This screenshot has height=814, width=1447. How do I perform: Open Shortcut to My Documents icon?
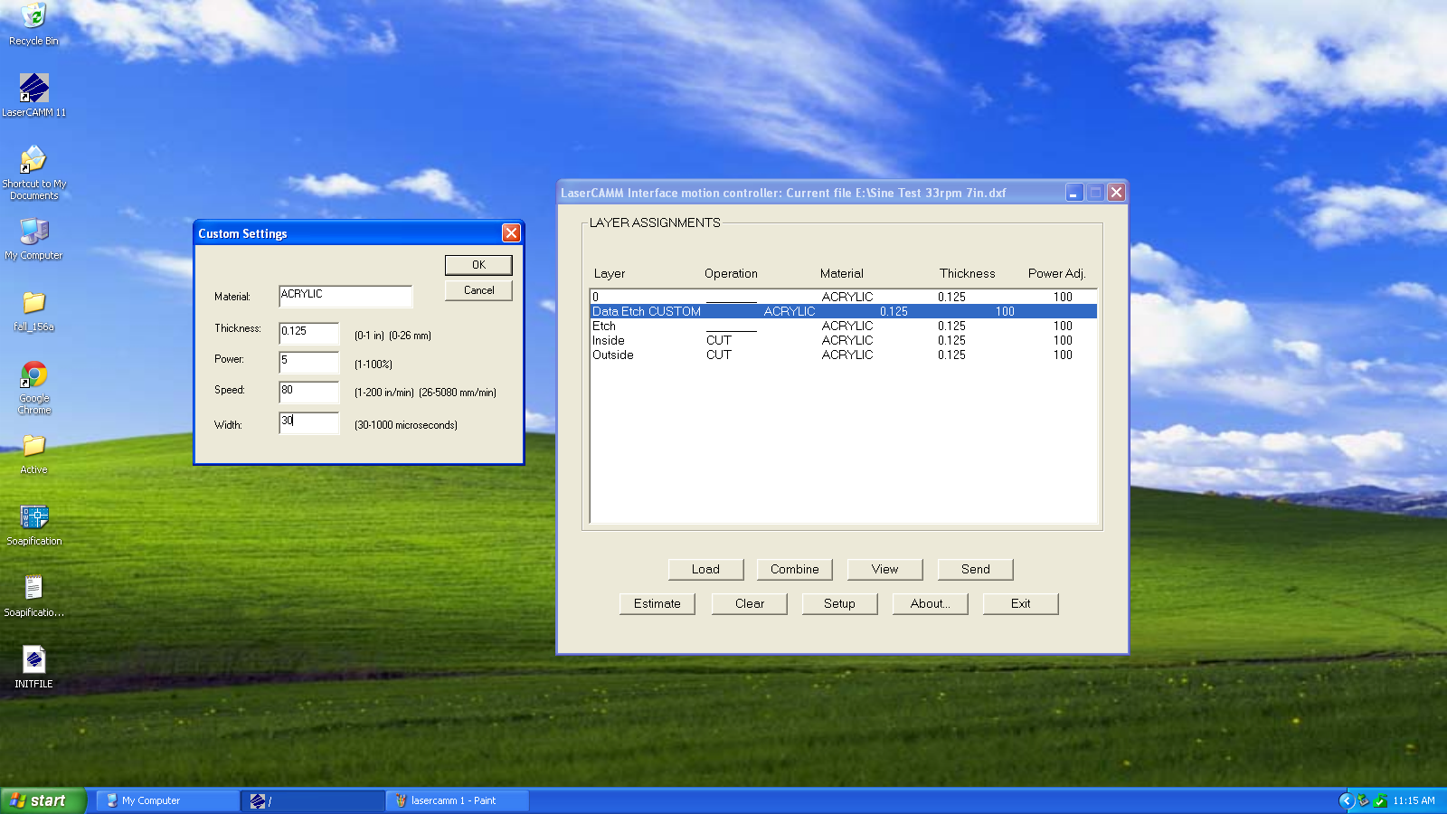click(33, 172)
